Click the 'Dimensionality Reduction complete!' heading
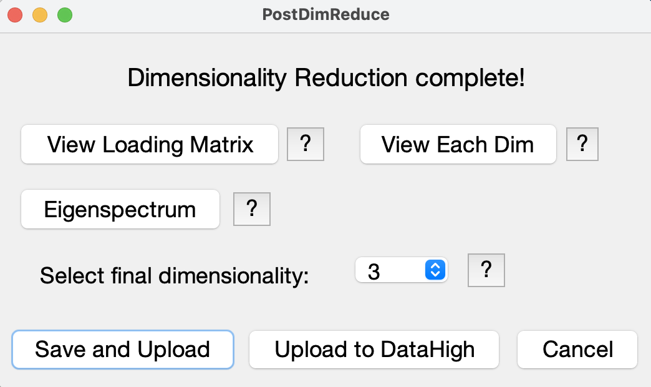The height and width of the screenshot is (387, 651). 326,78
